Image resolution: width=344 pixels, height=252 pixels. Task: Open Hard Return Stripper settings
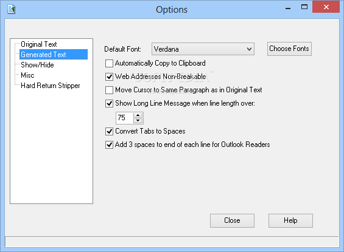click(x=51, y=86)
